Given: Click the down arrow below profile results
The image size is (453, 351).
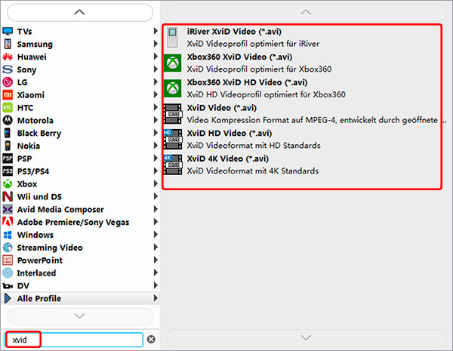Looking at the screenshot, I should 307,337.
